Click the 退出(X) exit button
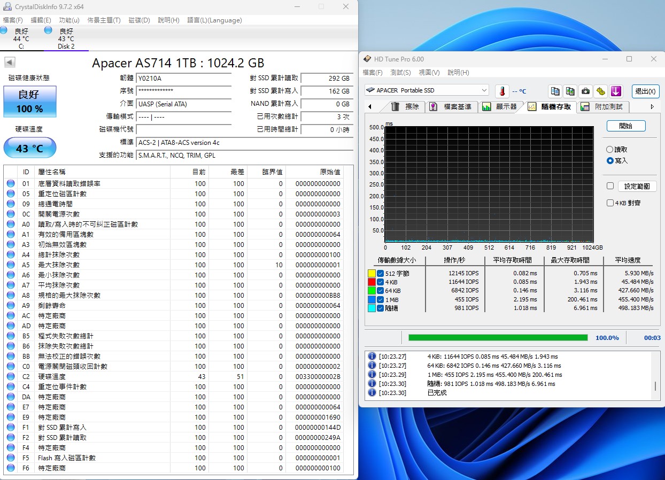Image resolution: width=665 pixels, height=480 pixels. pyautogui.click(x=646, y=91)
